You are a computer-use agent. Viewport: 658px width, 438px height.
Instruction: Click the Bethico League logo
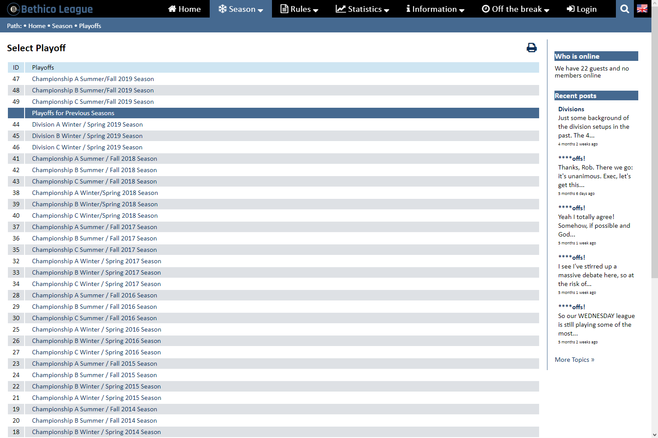[50, 9]
